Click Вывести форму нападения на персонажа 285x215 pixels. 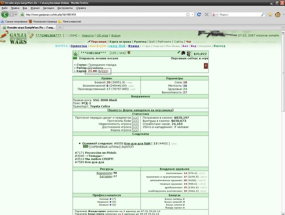coord(140,110)
